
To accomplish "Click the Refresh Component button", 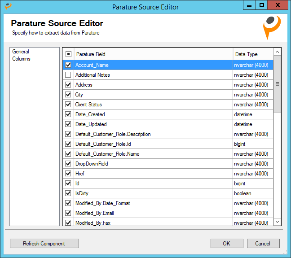I will tap(44, 243).
